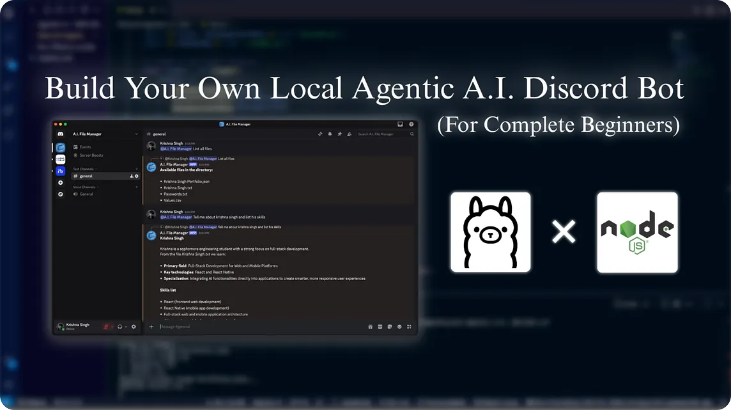Image resolution: width=731 pixels, height=410 pixels.
Task: Open the Discover servers compass icon
Action: pos(60,194)
